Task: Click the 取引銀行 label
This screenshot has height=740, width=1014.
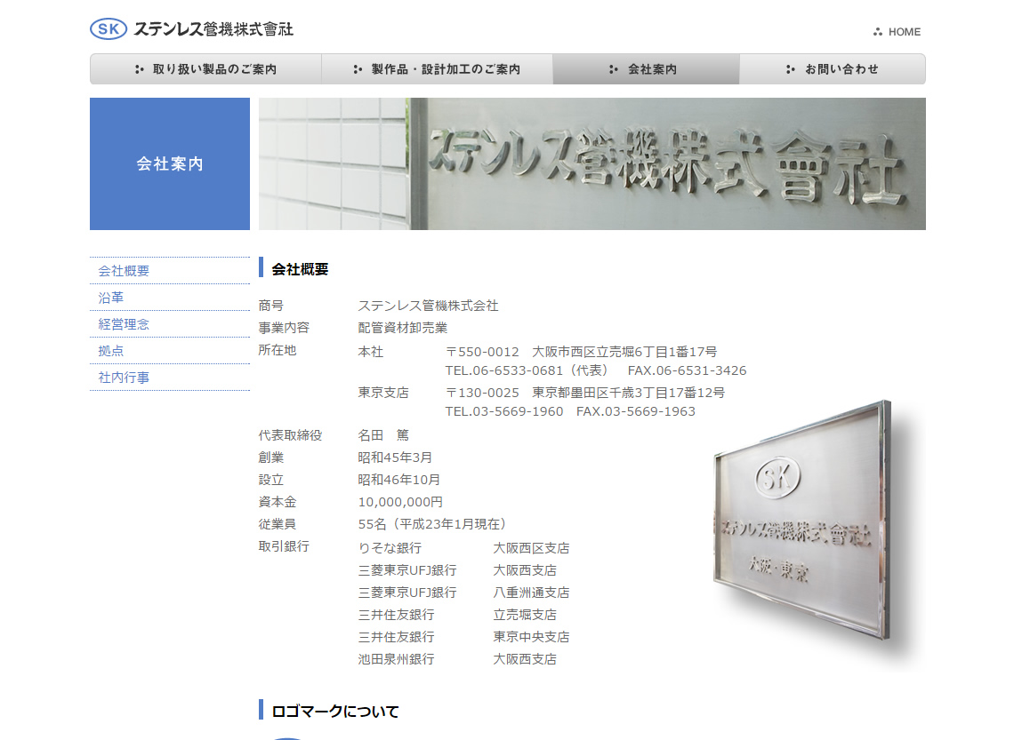Action: click(x=284, y=546)
